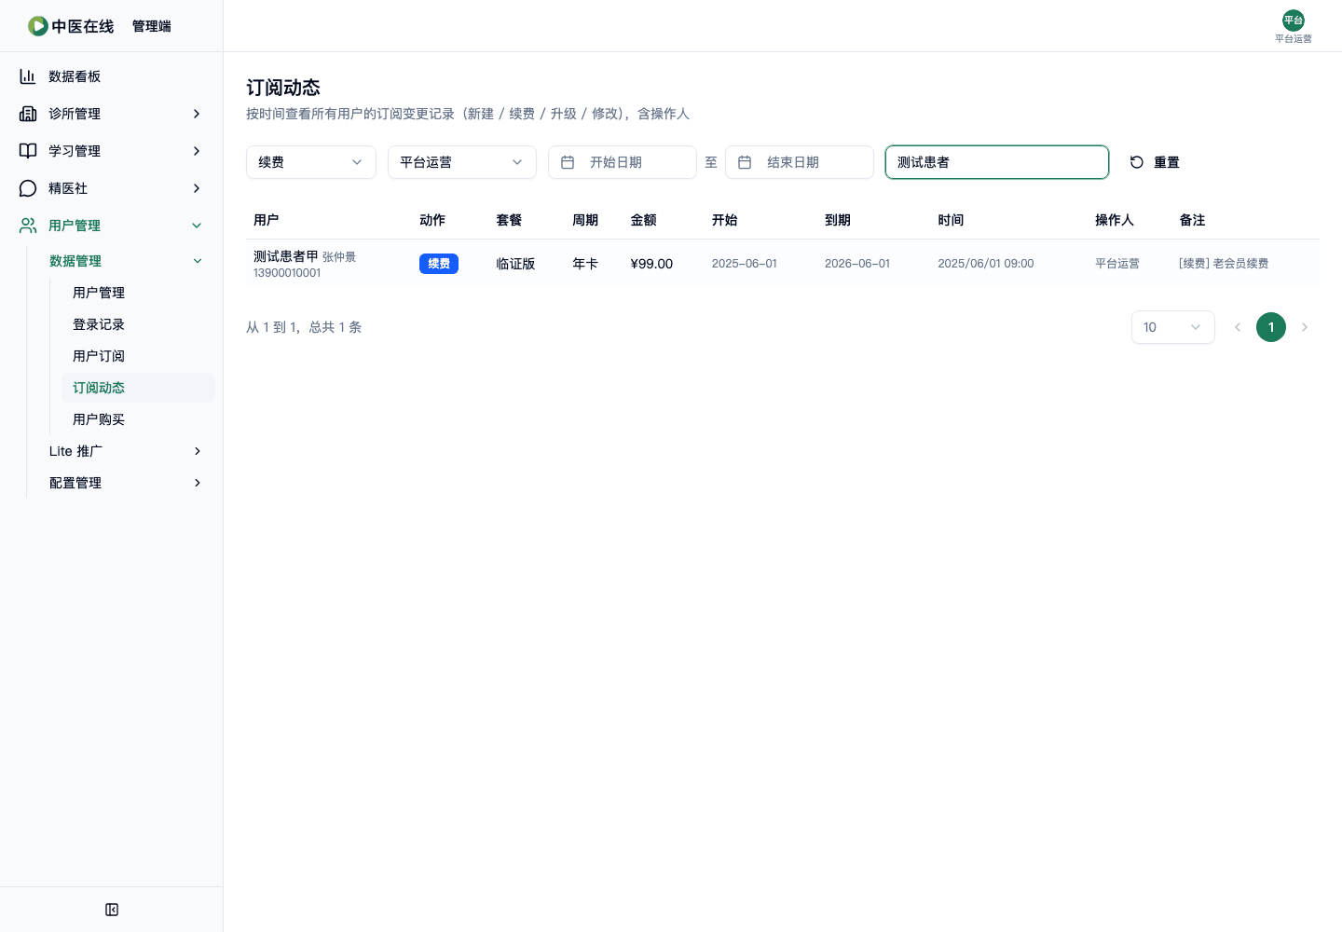Click the 张仲景 name beside 测试患者甲
The height and width of the screenshot is (932, 1342).
click(x=339, y=257)
